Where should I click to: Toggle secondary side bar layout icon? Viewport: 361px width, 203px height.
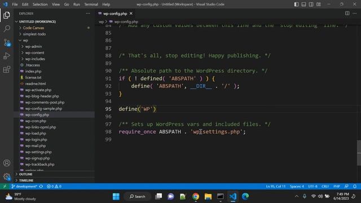click(311, 4)
